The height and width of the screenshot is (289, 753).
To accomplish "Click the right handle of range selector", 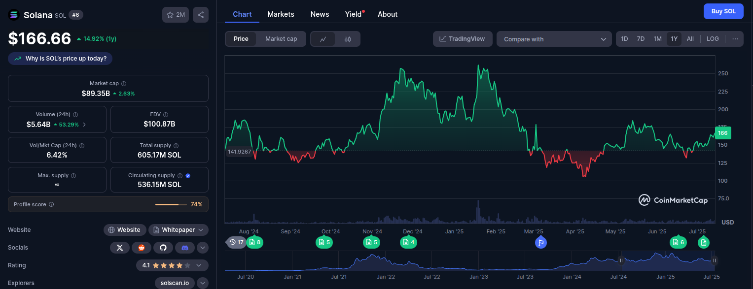I will tap(714, 260).
